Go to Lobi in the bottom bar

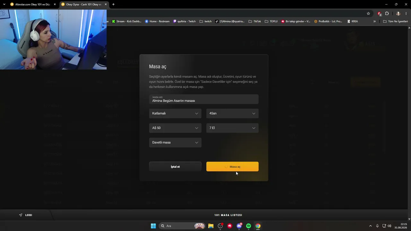(26, 215)
